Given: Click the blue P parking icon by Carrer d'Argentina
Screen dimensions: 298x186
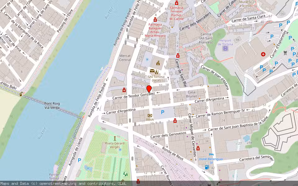Looking at the screenshot, I should (x=162, y=112).
